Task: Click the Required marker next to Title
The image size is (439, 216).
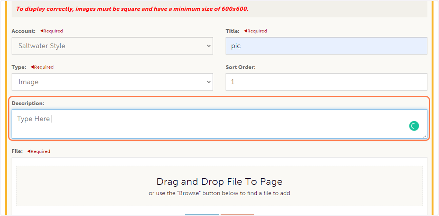Action: click(255, 31)
